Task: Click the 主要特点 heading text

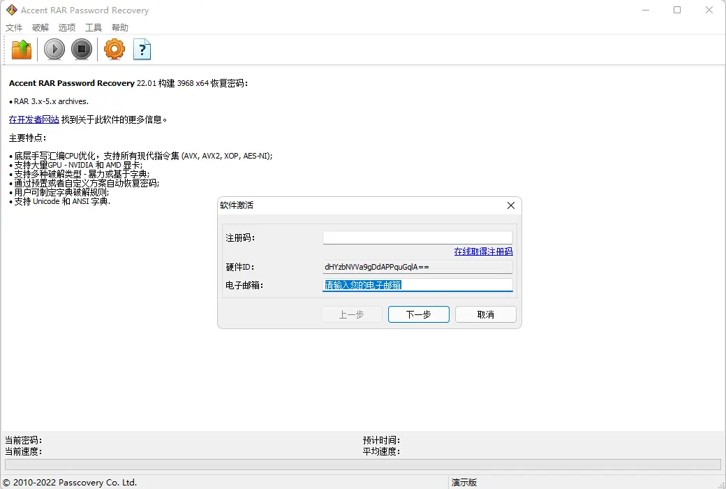Action: pyautogui.click(x=27, y=138)
